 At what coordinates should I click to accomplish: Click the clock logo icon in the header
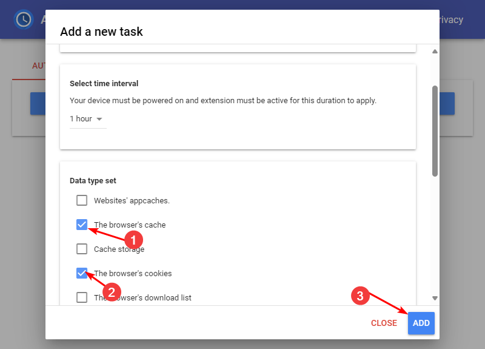[x=24, y=19]
